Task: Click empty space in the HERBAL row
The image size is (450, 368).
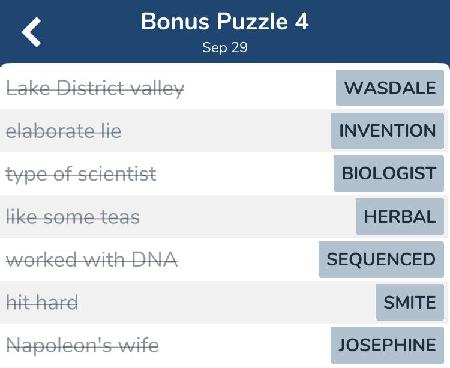Action: click(246, 217)
